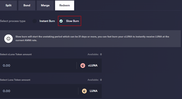The height and width of the screenshot is (99, 182).
Task: Click the Select cLuna Token amount label
Action: click(x=16, y=54)
